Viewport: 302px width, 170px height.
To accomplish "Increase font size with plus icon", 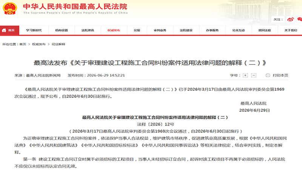I will (x=245, y=75).
